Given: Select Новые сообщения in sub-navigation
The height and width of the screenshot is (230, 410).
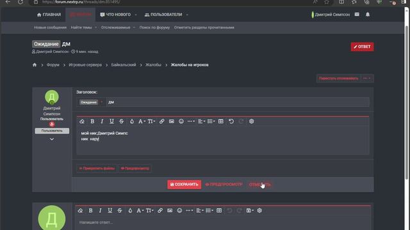Looking at the screenshot, I should pos(50,27).
